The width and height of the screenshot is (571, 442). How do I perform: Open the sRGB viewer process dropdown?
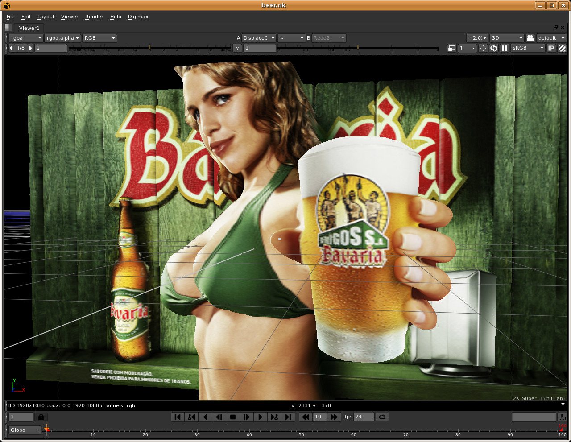[528, 48]
